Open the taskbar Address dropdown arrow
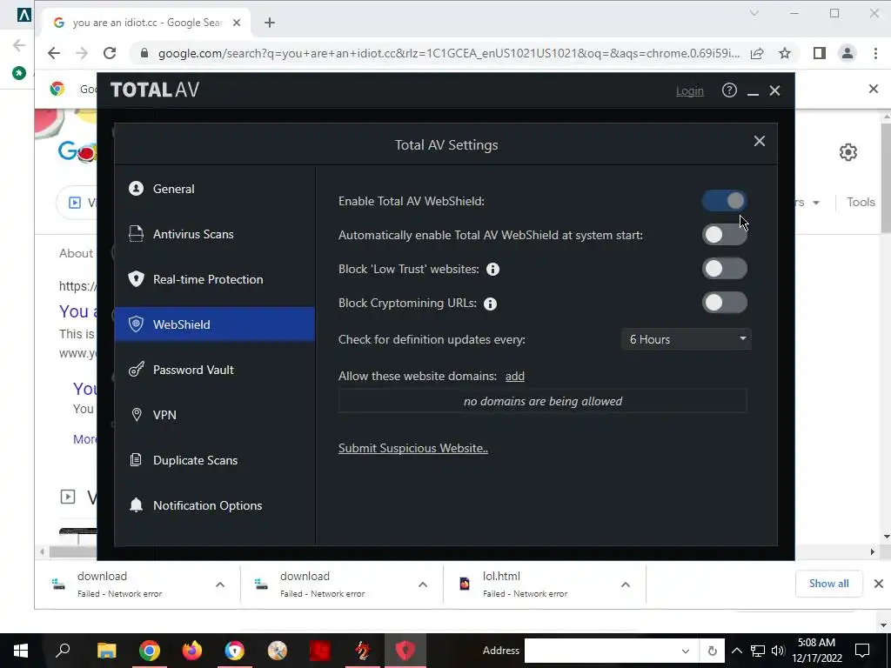 [686, 651]
